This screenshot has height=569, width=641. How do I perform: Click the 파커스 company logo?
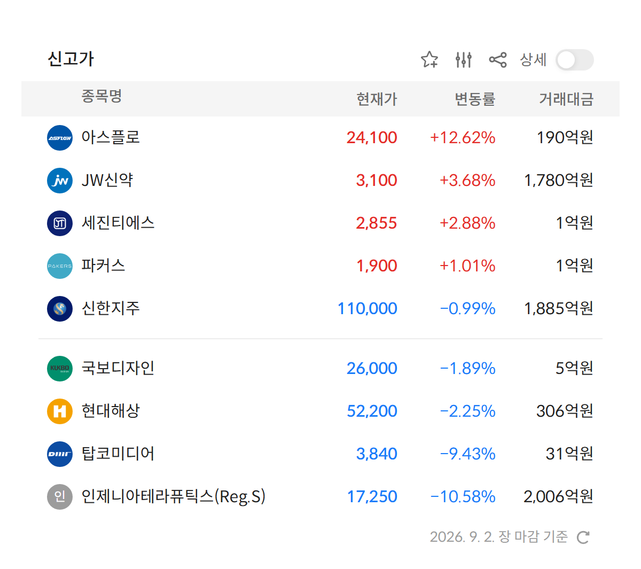coord(60,266)
